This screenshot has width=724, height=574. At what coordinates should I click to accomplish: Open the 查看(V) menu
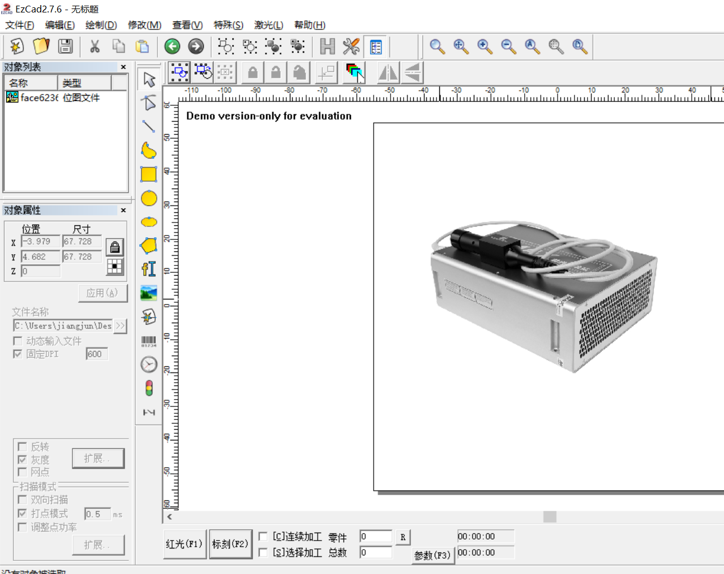[187, 25]
